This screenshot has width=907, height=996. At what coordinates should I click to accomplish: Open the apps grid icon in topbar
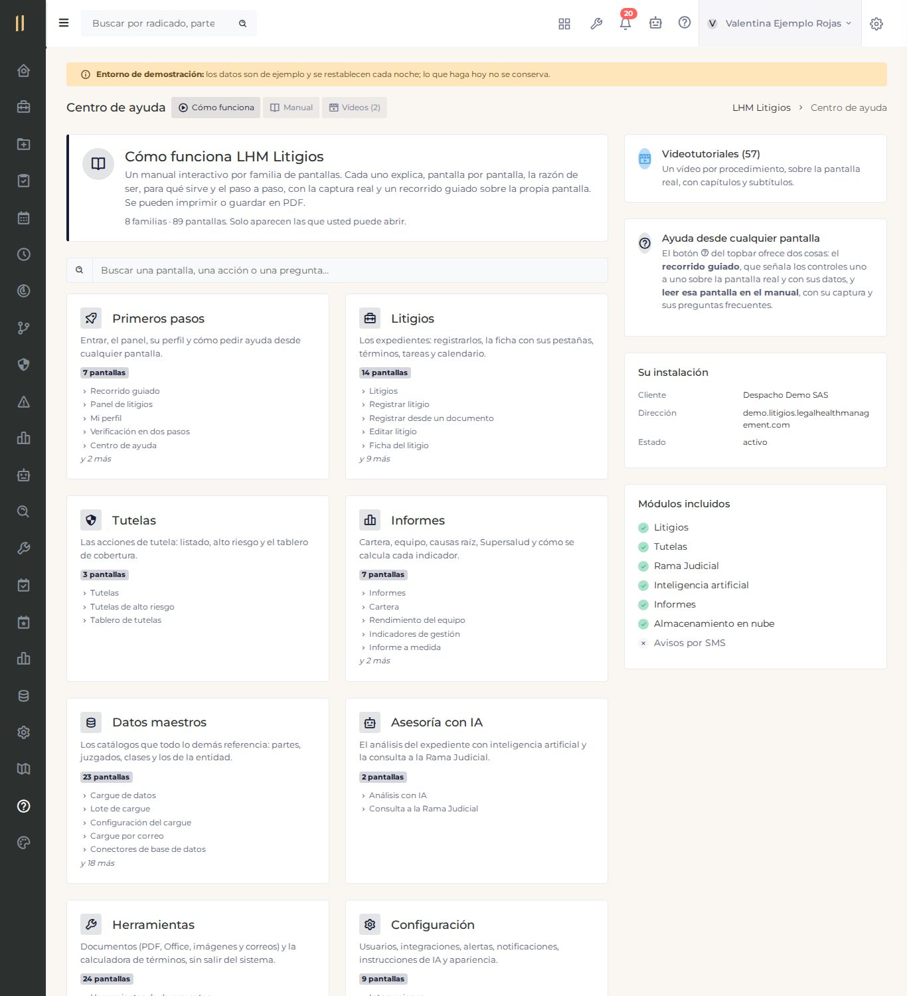(564, 23)
